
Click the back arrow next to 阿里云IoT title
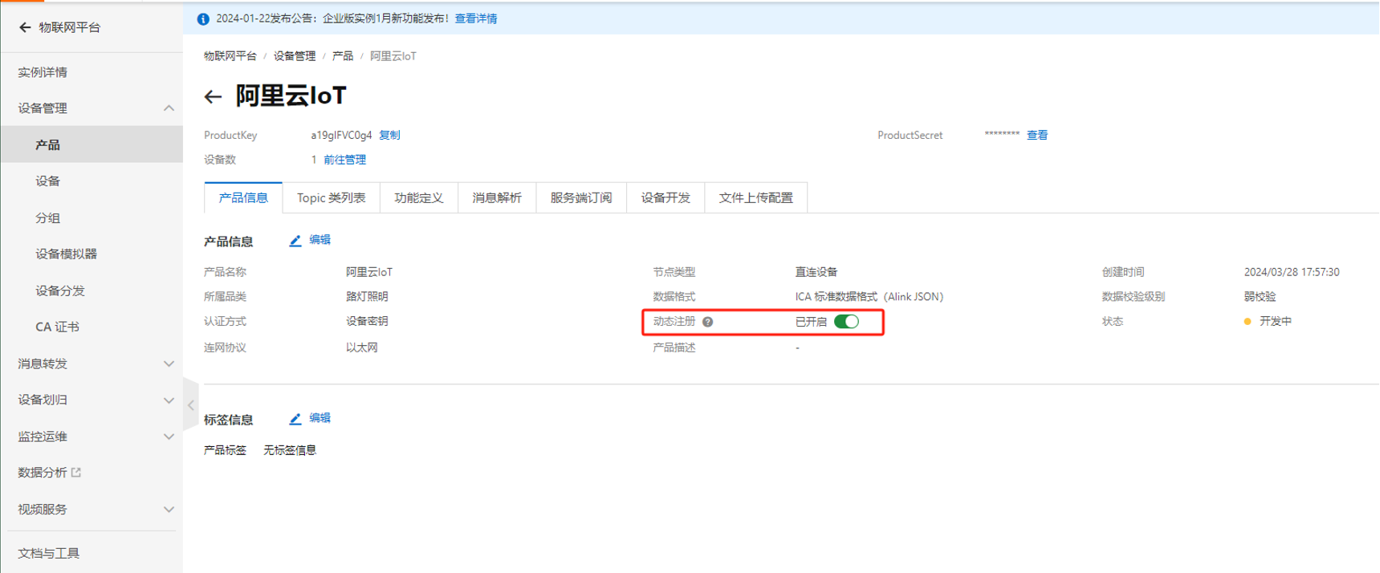pyautogui.click(x=213, y=97)
